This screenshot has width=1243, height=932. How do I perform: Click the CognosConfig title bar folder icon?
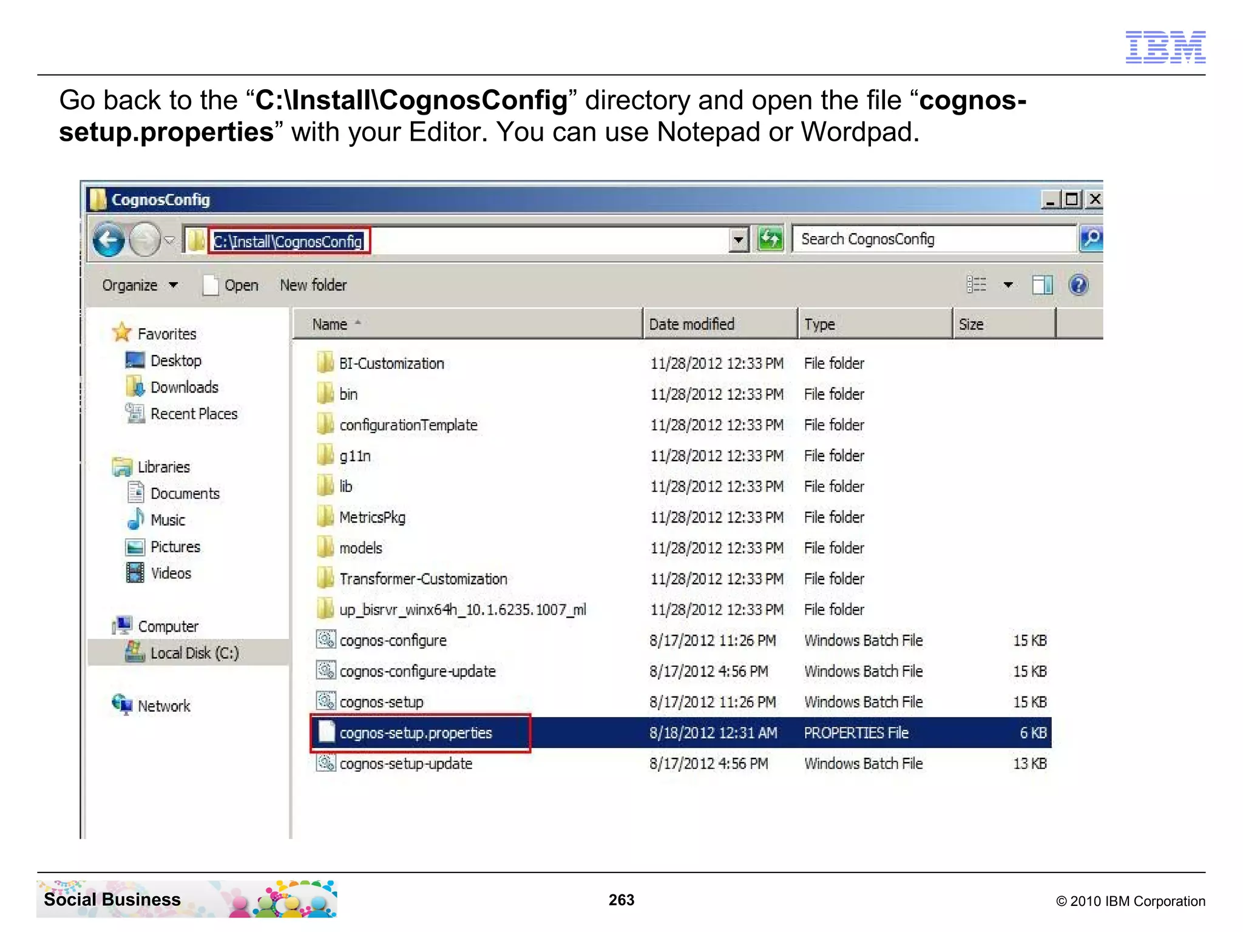[x=97, y=199]
